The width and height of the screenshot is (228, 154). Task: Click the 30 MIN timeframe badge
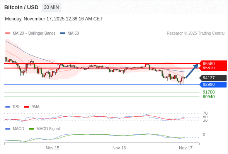(51, 7)
